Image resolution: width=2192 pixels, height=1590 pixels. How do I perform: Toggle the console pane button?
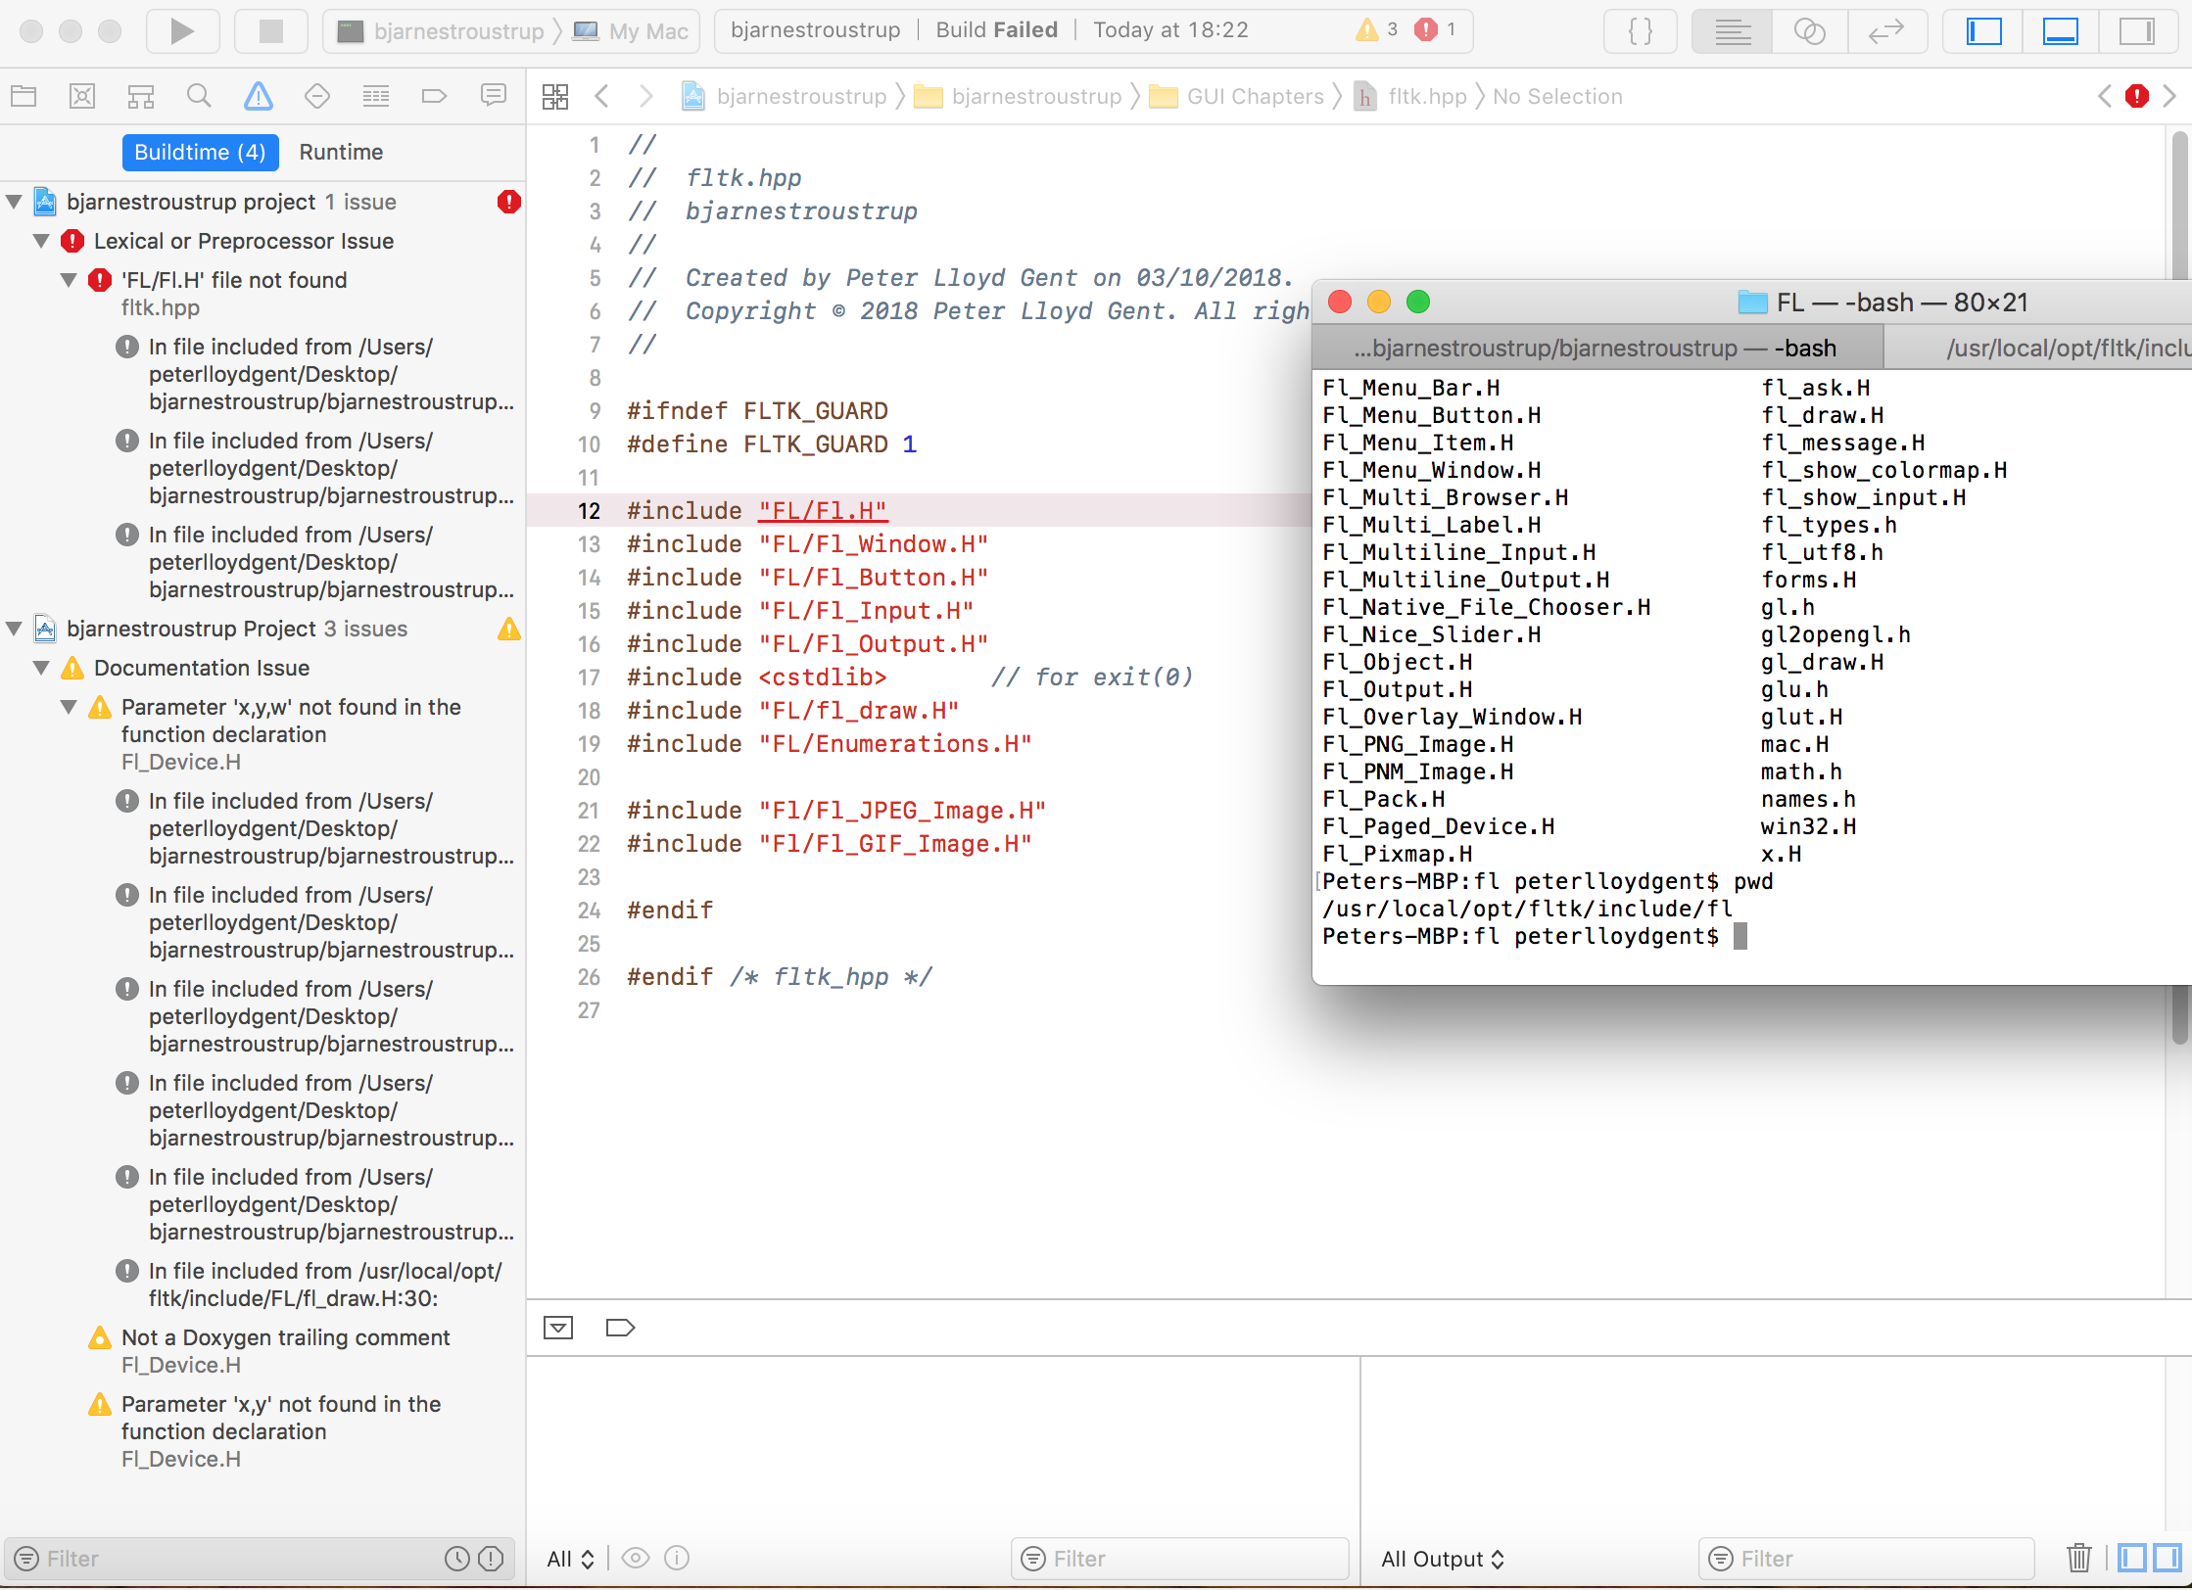(2166, 1558)
